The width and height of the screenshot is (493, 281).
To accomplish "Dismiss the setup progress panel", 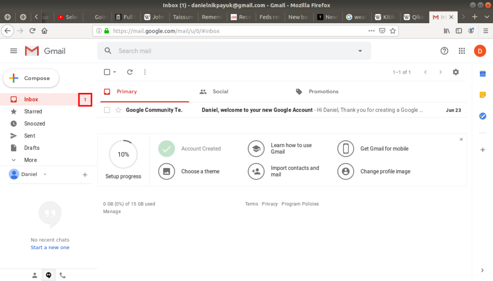I will [x=461, y=139].
